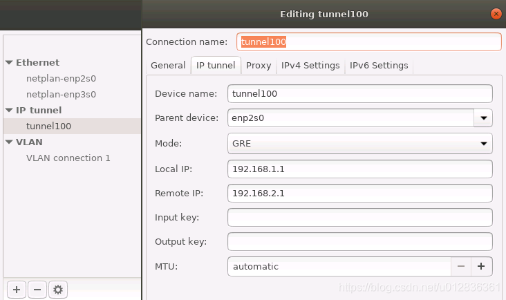Open the Parent device dropdown arrow
Viewport: 506px width, 300px height.
[482, 118]
